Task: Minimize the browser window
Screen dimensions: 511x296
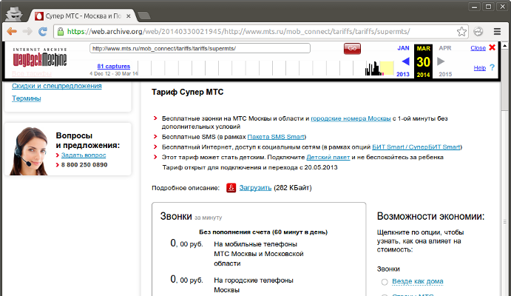Action: coord(474,7)
